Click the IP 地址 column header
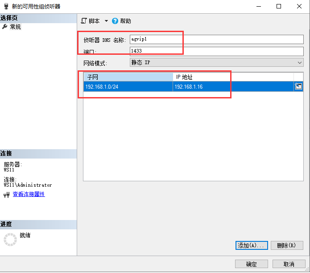 coord(233,77)
